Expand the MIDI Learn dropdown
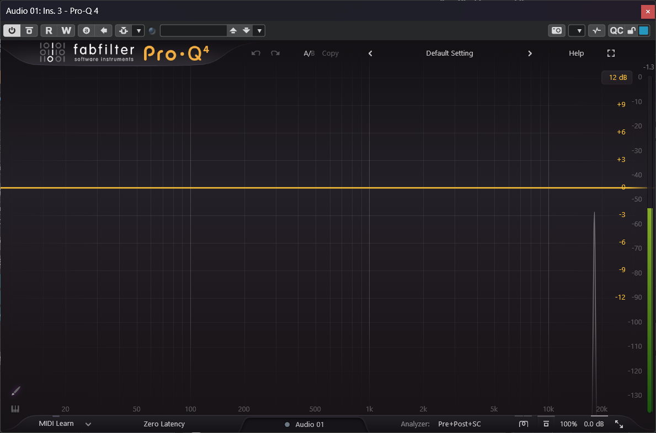This screenshot has height=433, width=656. tap(88, 424)
